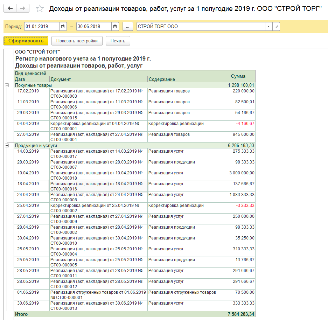Select document СТ00-000015 dated 29.03.2019
This screenshot has width=328, height=320.
pos(98,115)
